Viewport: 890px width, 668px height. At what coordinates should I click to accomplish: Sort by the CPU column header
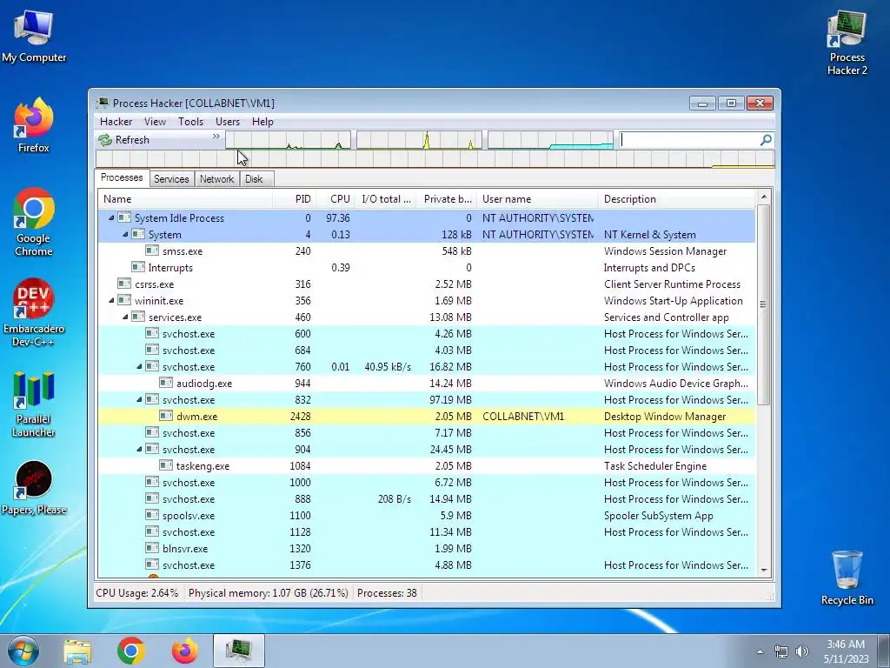(335, 199)
